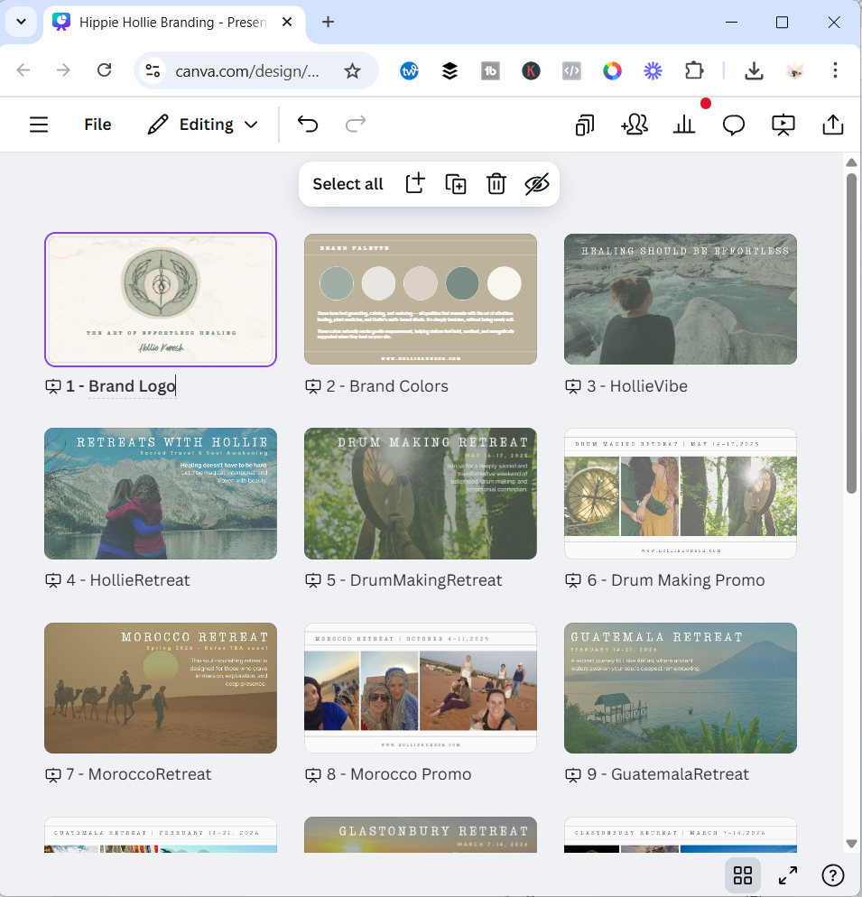Image resolution: width=862 pixels, height=897 pixels.
Task: Open the comments speech bubble
Action: (733, 125)
